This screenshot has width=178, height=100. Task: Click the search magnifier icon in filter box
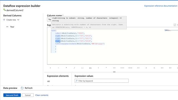click(x=76, y=81)
